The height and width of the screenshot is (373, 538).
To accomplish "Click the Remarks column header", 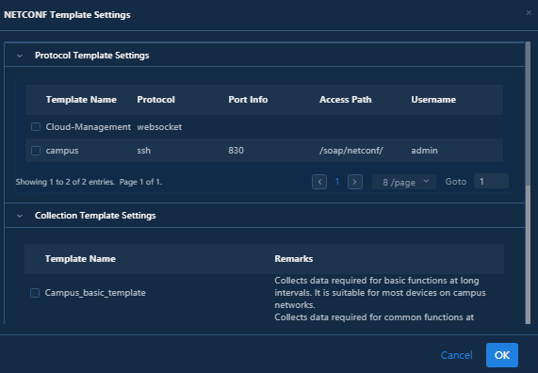I will tap(294, 259).
